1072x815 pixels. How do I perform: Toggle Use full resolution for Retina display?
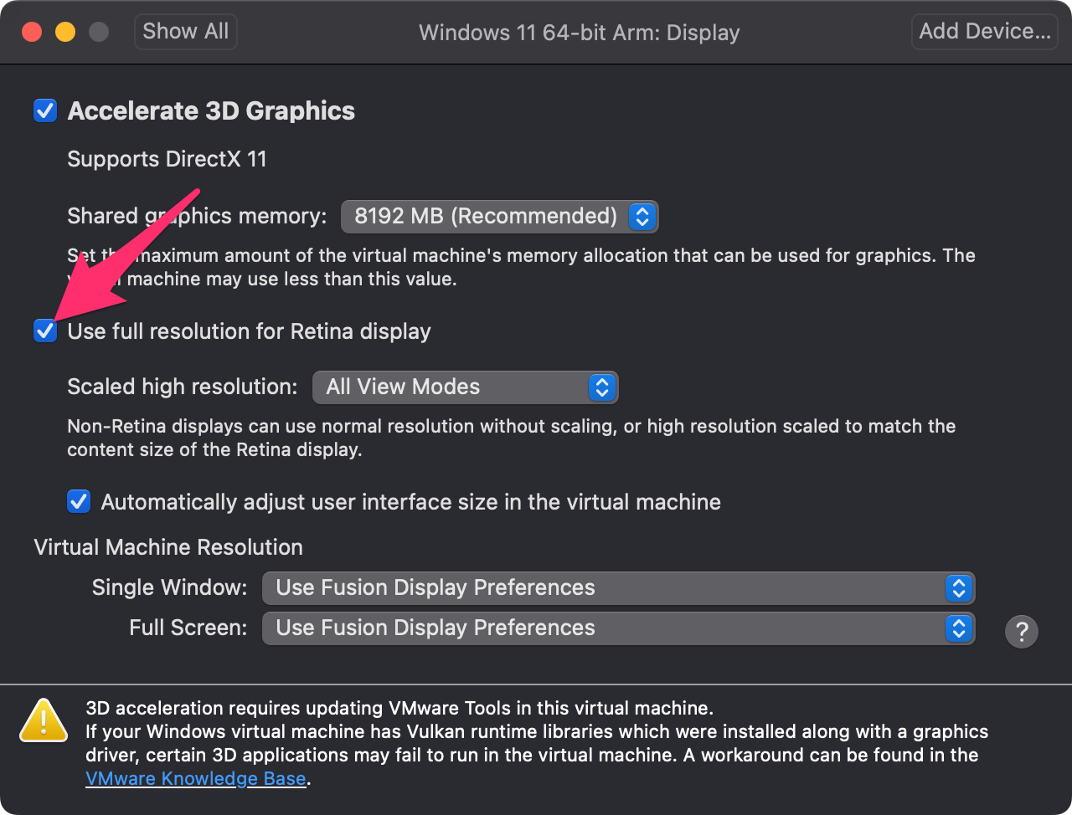click(x=45, y=331)
